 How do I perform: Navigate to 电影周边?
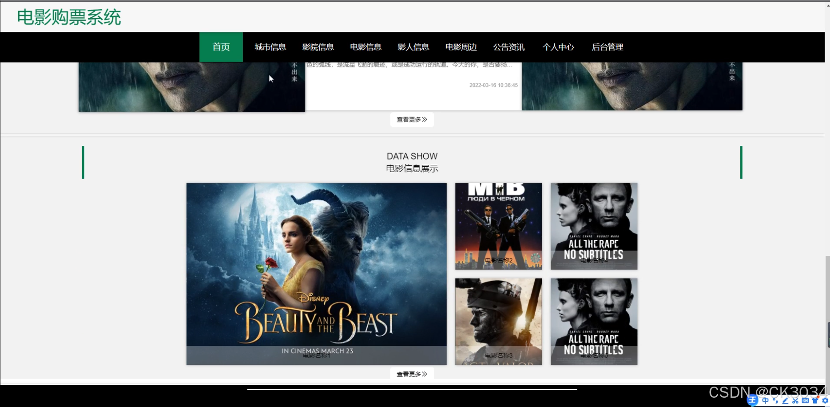[x=461, y=47]
